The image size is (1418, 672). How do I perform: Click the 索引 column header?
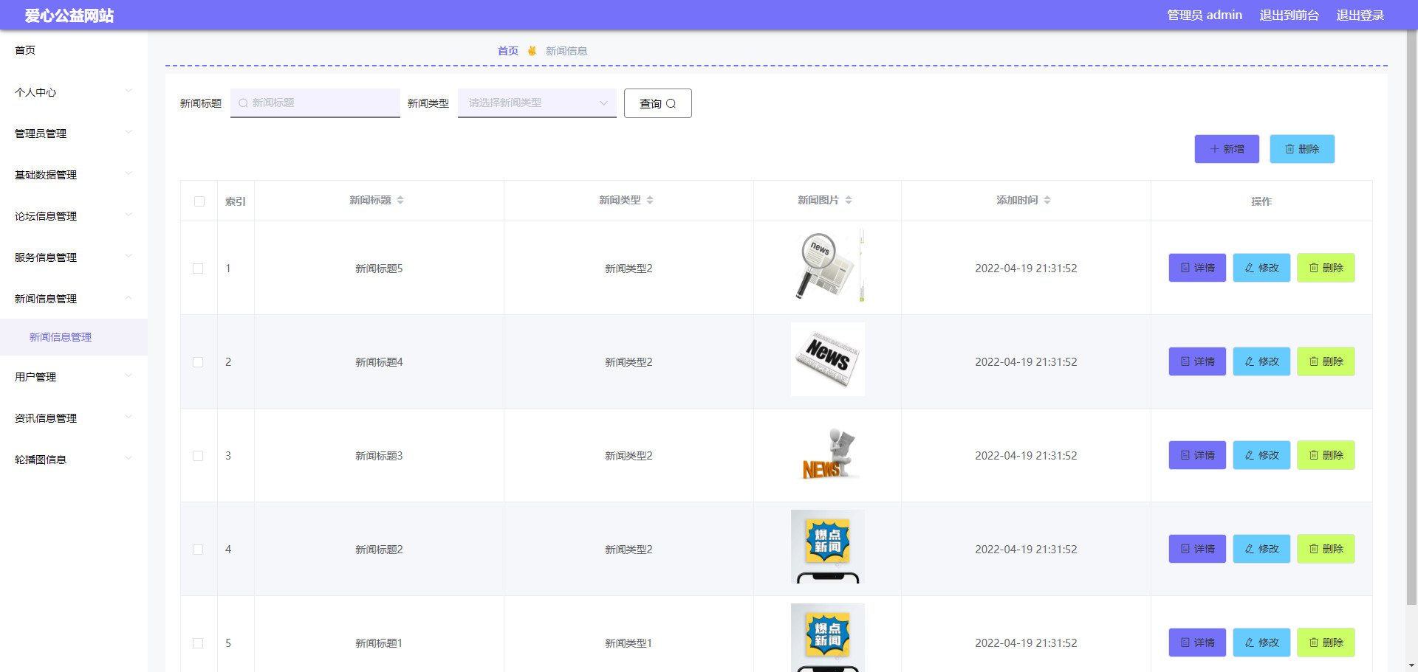(236, 201)
